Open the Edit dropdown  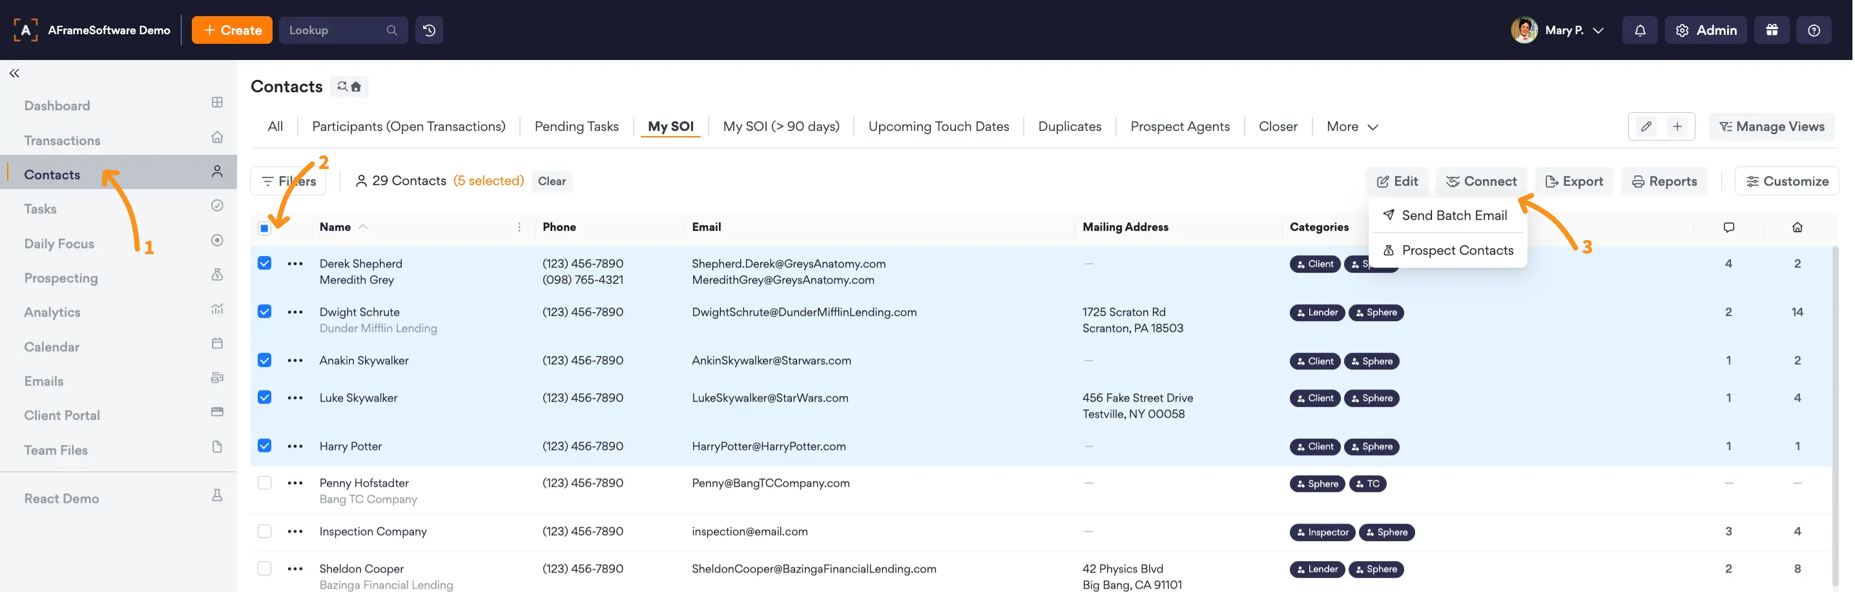tap(1397, 181)
